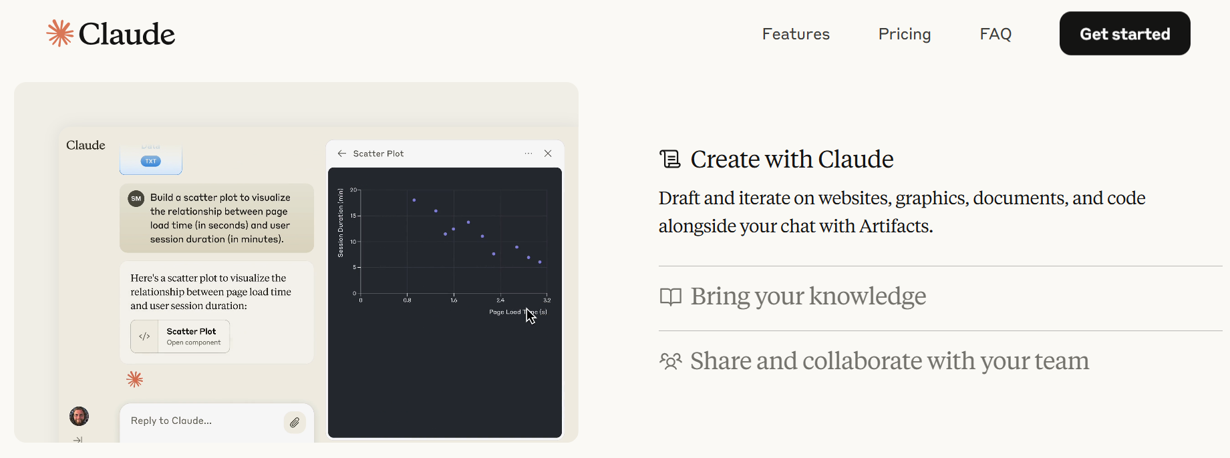Image resolution: width=1230 pixels, height=458 pixels.
Task: Open the Scatter Plot component card
Action: pyautogui.click(x=180, y=336)
